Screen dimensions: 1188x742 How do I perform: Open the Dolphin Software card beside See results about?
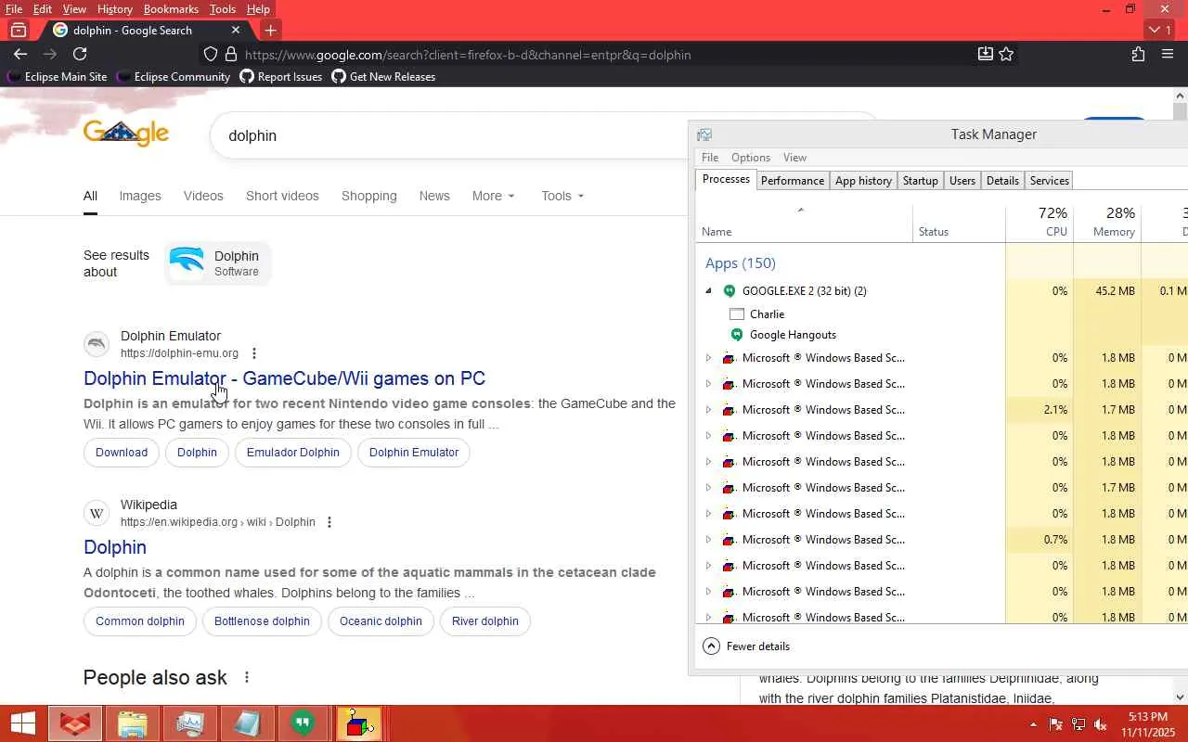pos(218,263)
